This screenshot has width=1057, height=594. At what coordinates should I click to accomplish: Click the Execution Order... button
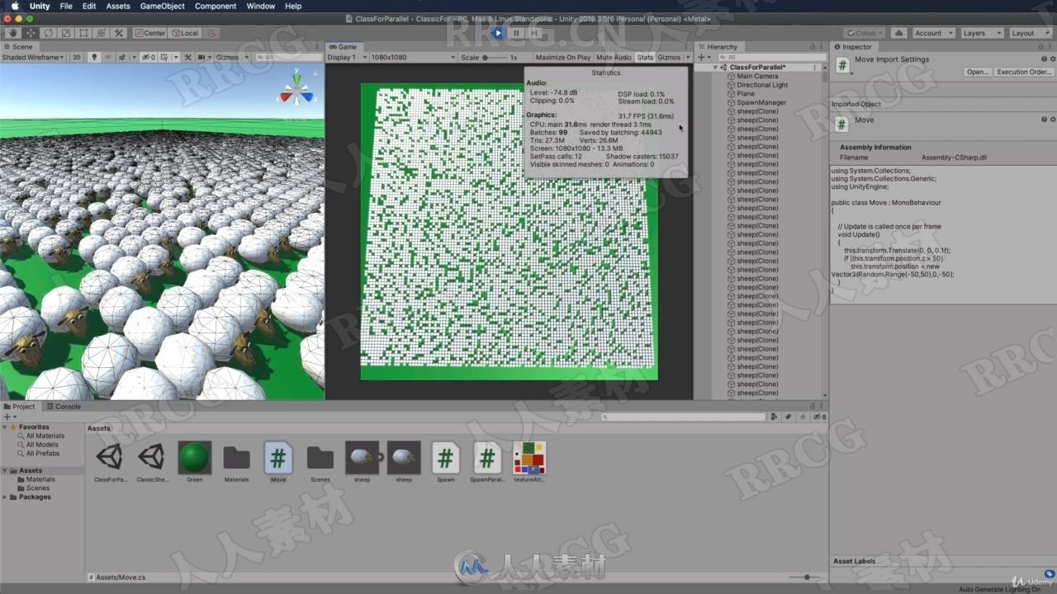(x=1024, y=72)
